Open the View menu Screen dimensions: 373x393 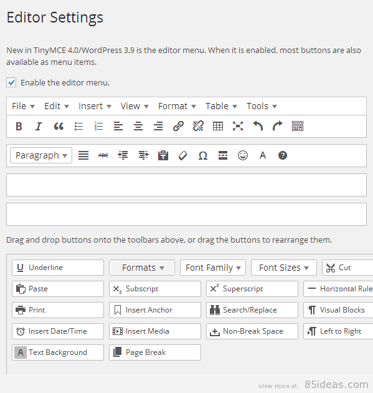click(x=135, y=106)
